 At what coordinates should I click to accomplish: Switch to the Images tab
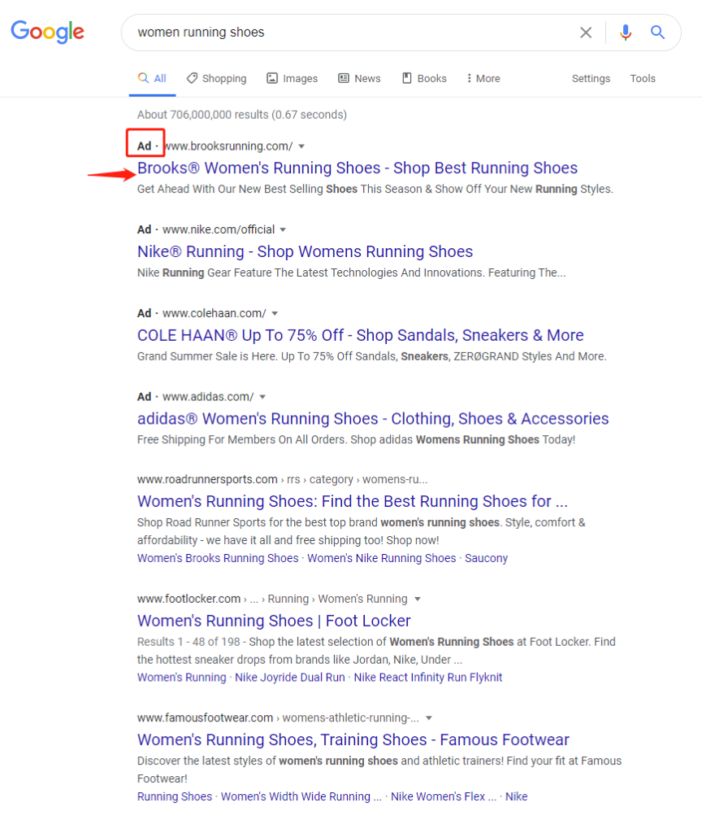[292, 78]
